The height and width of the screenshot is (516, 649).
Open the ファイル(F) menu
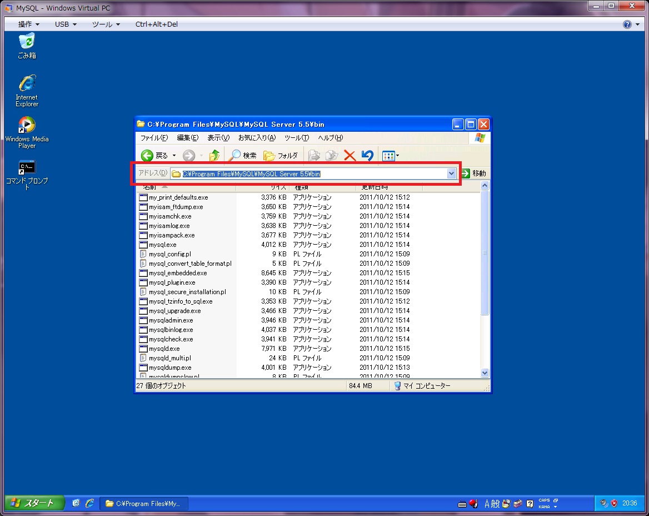[154, 138]
